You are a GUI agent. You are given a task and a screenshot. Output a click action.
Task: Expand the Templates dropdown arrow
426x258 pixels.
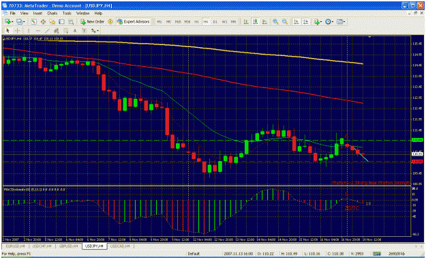tap(344, 22)
